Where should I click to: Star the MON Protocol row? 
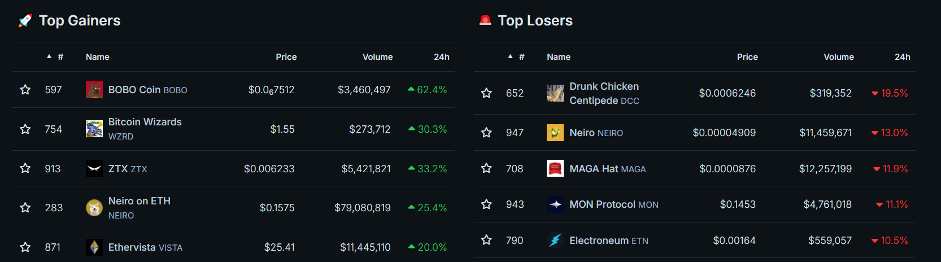coord(486,204)
